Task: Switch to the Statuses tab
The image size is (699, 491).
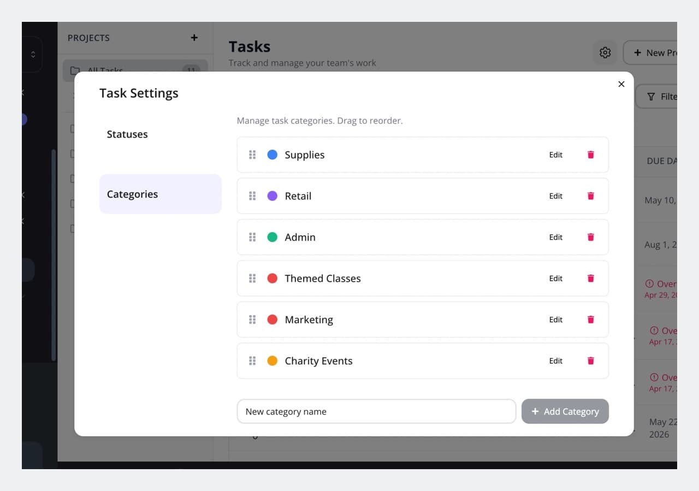Action: pos(161,134)
